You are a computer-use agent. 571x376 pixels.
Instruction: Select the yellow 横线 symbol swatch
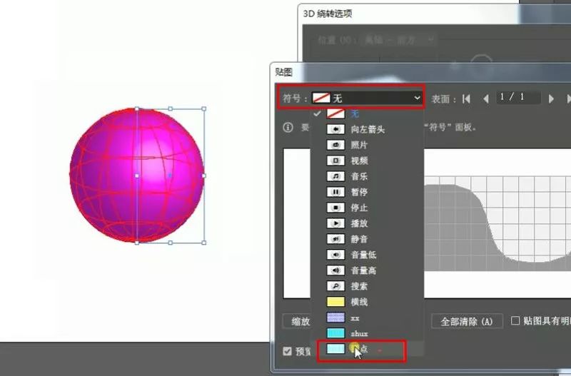coord(335,302)
